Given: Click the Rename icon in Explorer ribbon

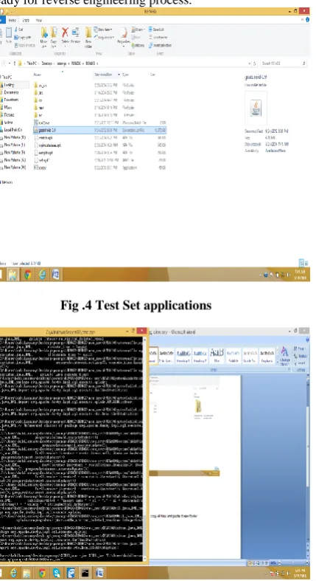Looking at the screenshot, I should click(x=75, y=33).
